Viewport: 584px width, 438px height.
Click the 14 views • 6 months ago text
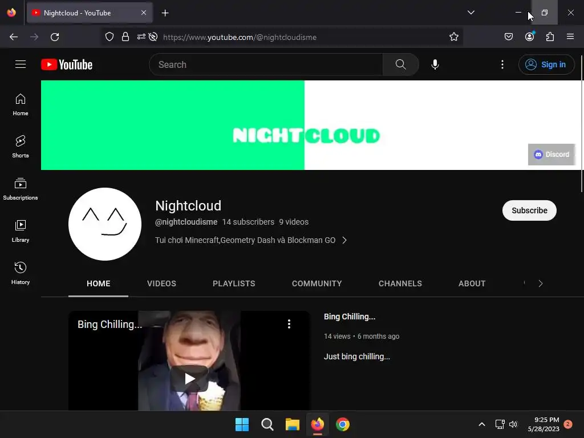click(x=362, y=336)
